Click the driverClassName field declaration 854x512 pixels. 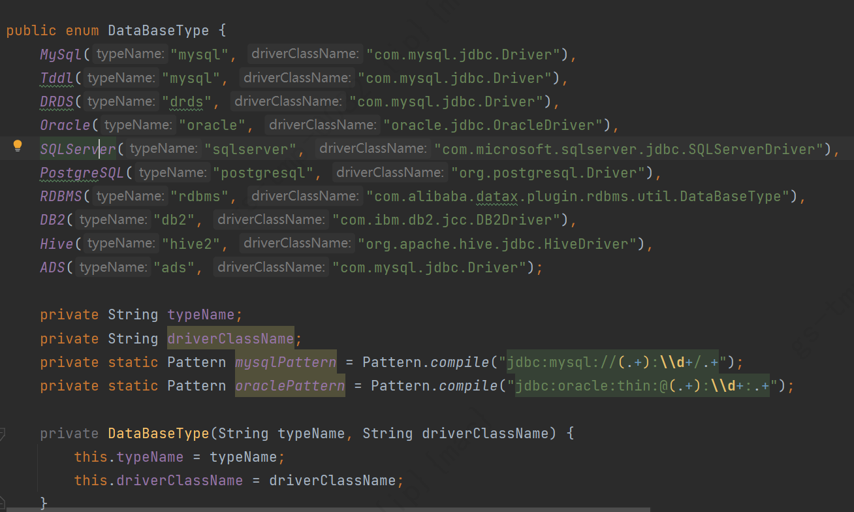(230, 338)
